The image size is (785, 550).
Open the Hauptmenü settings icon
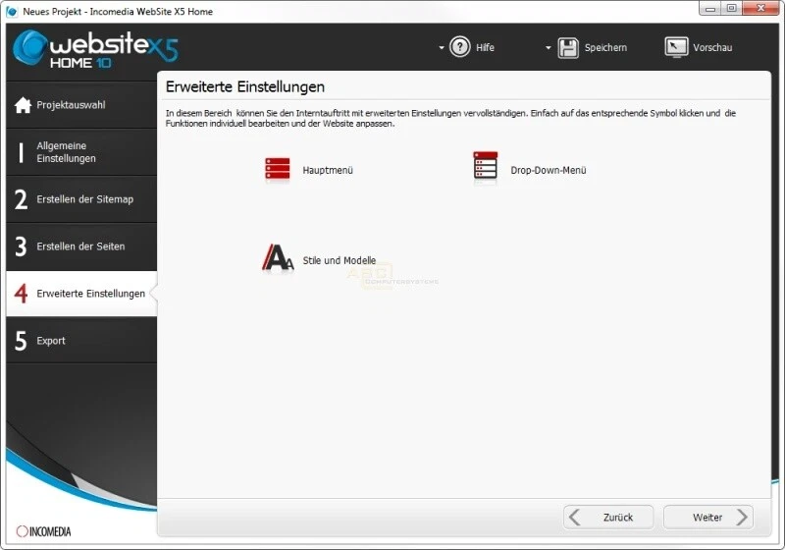(x=278, y=169)
